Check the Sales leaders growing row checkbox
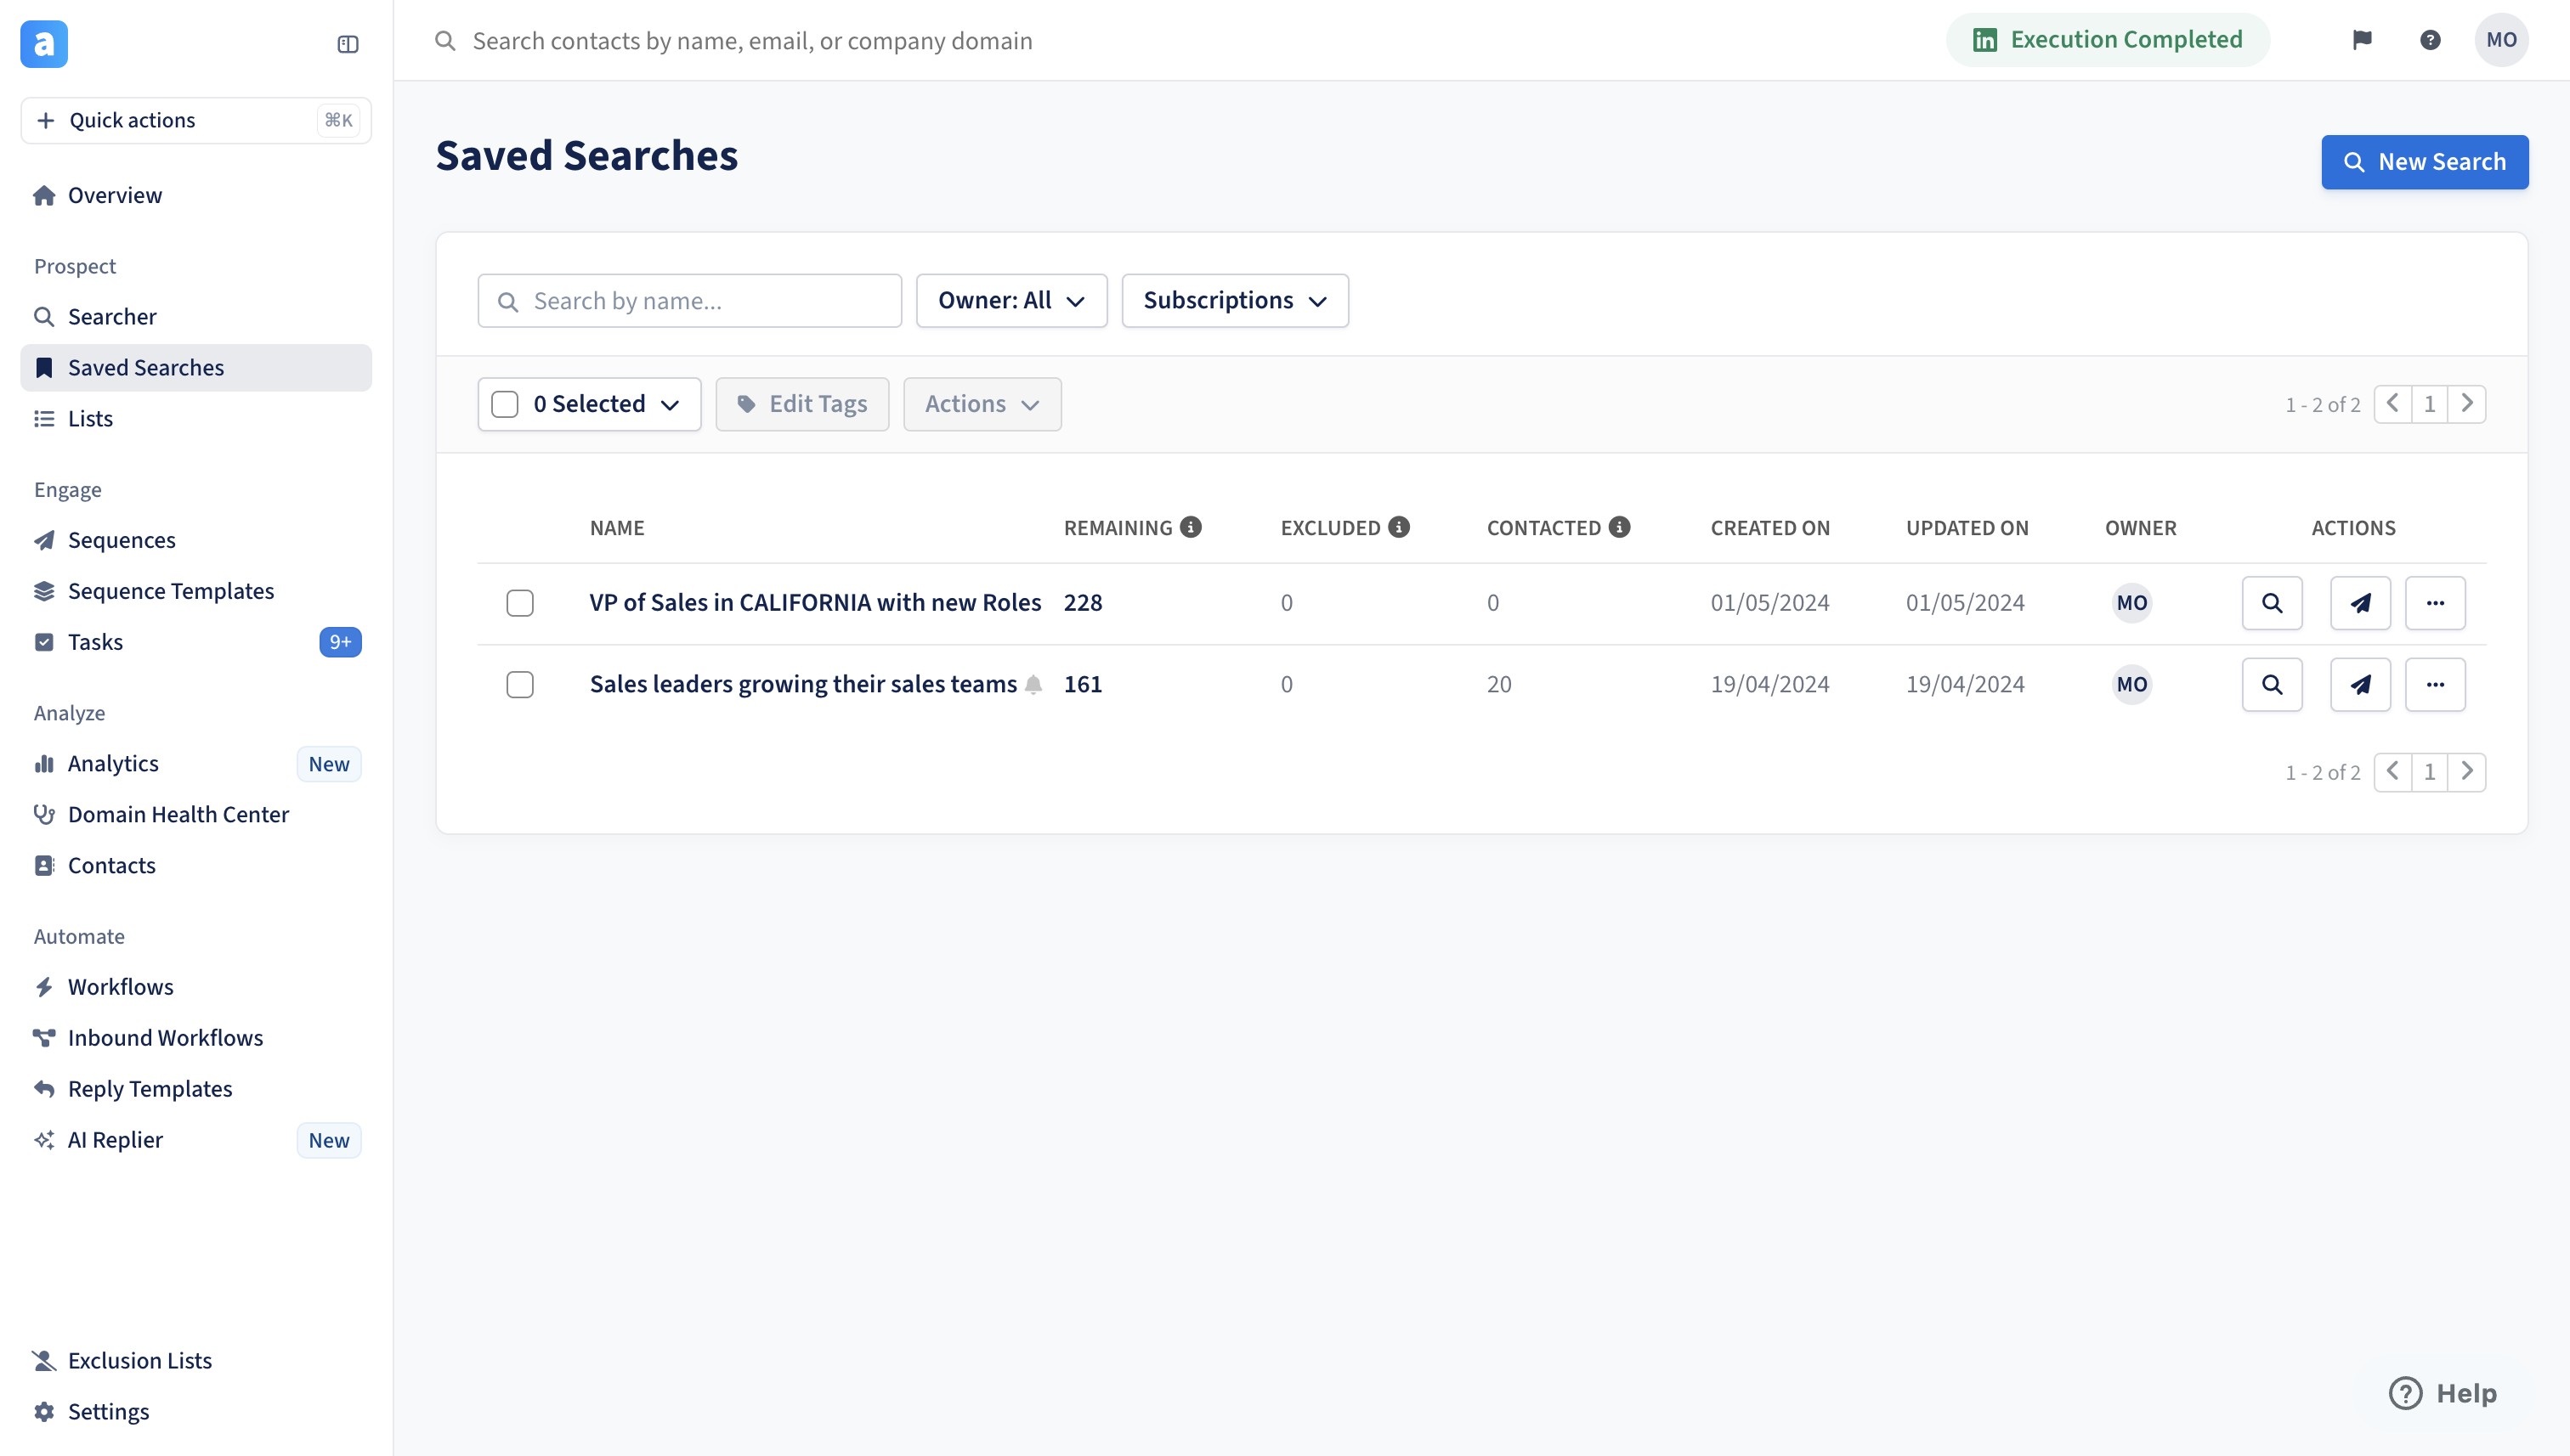The image size is (2570, 1456). point(520,685)
